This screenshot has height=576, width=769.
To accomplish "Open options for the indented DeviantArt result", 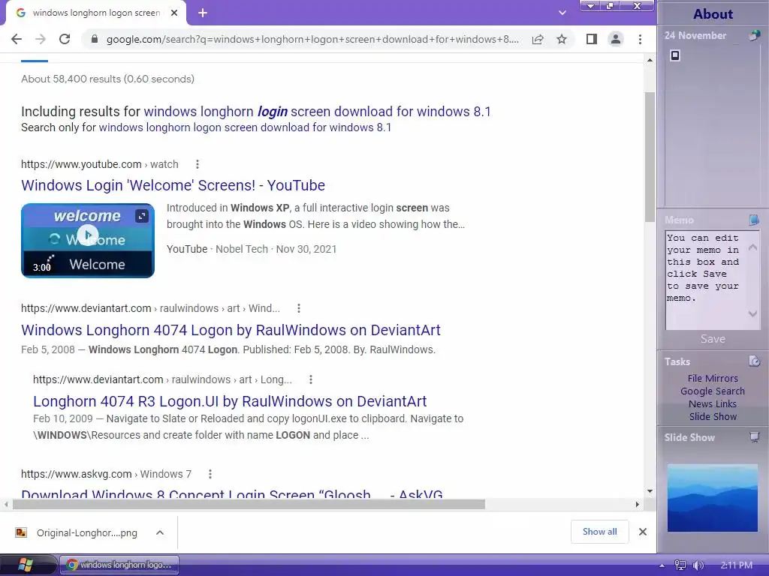I will (310, 379).
